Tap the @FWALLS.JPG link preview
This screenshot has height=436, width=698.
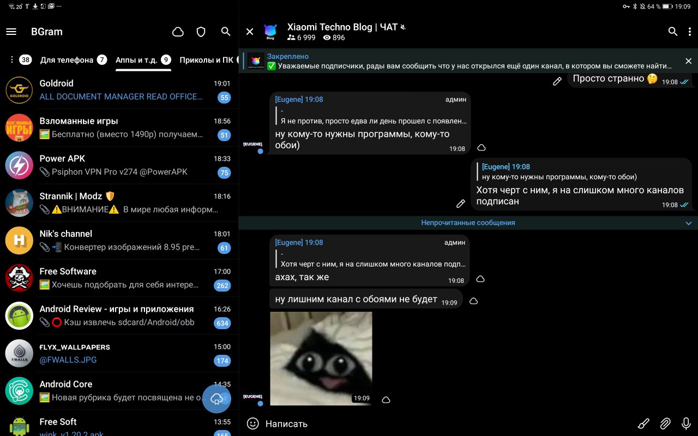click(68, 360)
